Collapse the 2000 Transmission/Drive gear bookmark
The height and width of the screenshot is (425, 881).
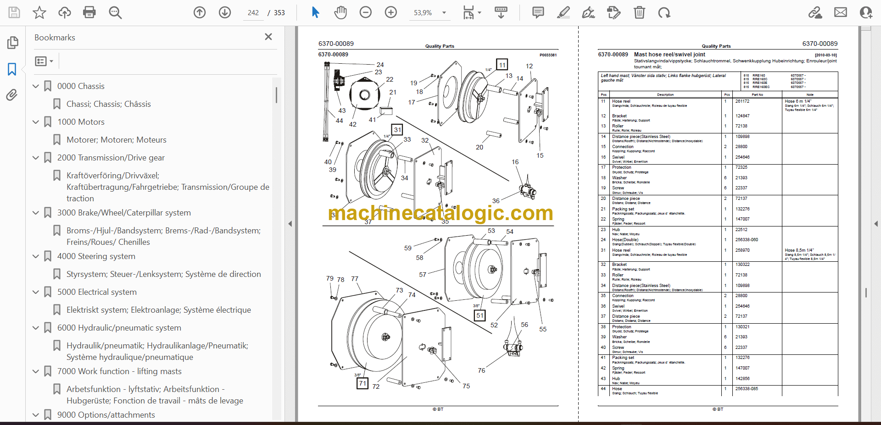[36, 157]
